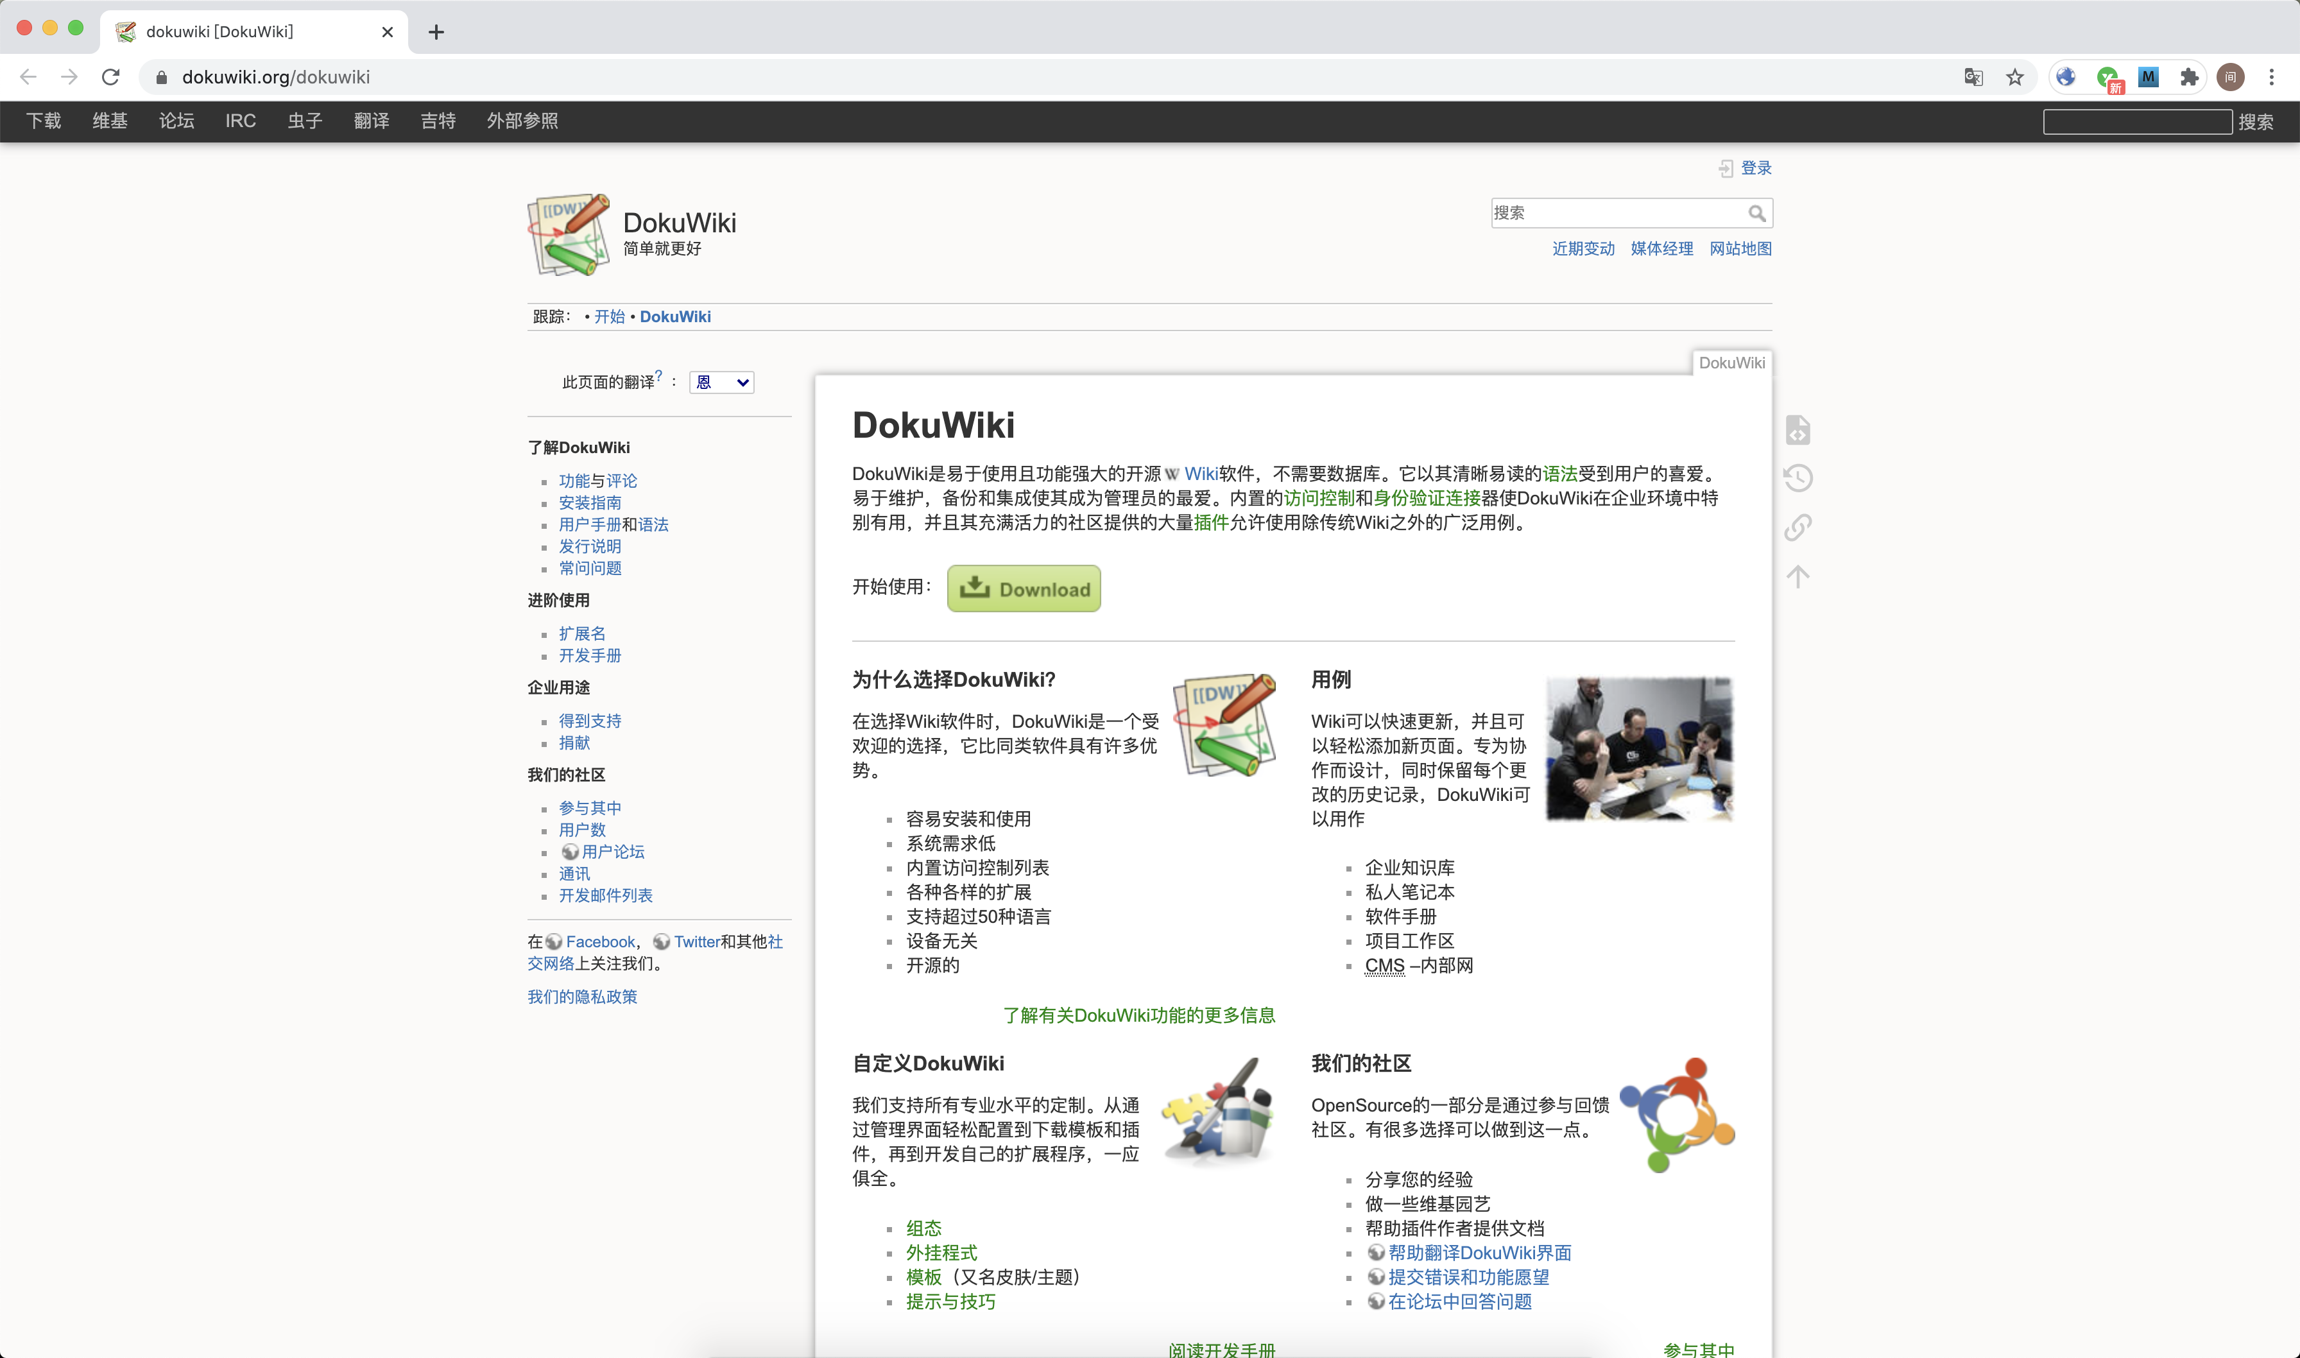Click the DokuWiki logo beside 为什么选择DokuWiki
Image resolution: width=2300 pixels, height=1358 pixels.
(x=1226, y=726)
